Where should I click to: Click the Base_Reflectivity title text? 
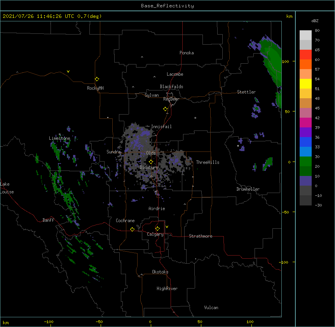point(167,6)
